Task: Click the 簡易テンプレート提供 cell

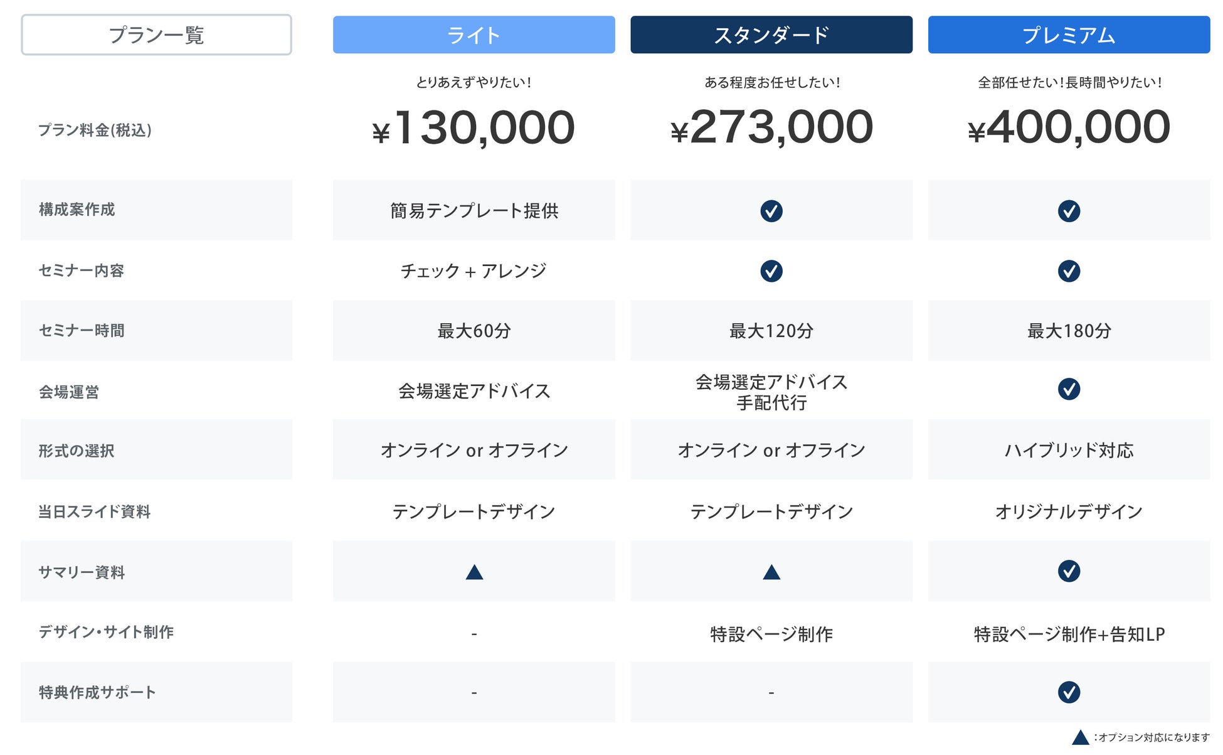Action: click(474, 211)
